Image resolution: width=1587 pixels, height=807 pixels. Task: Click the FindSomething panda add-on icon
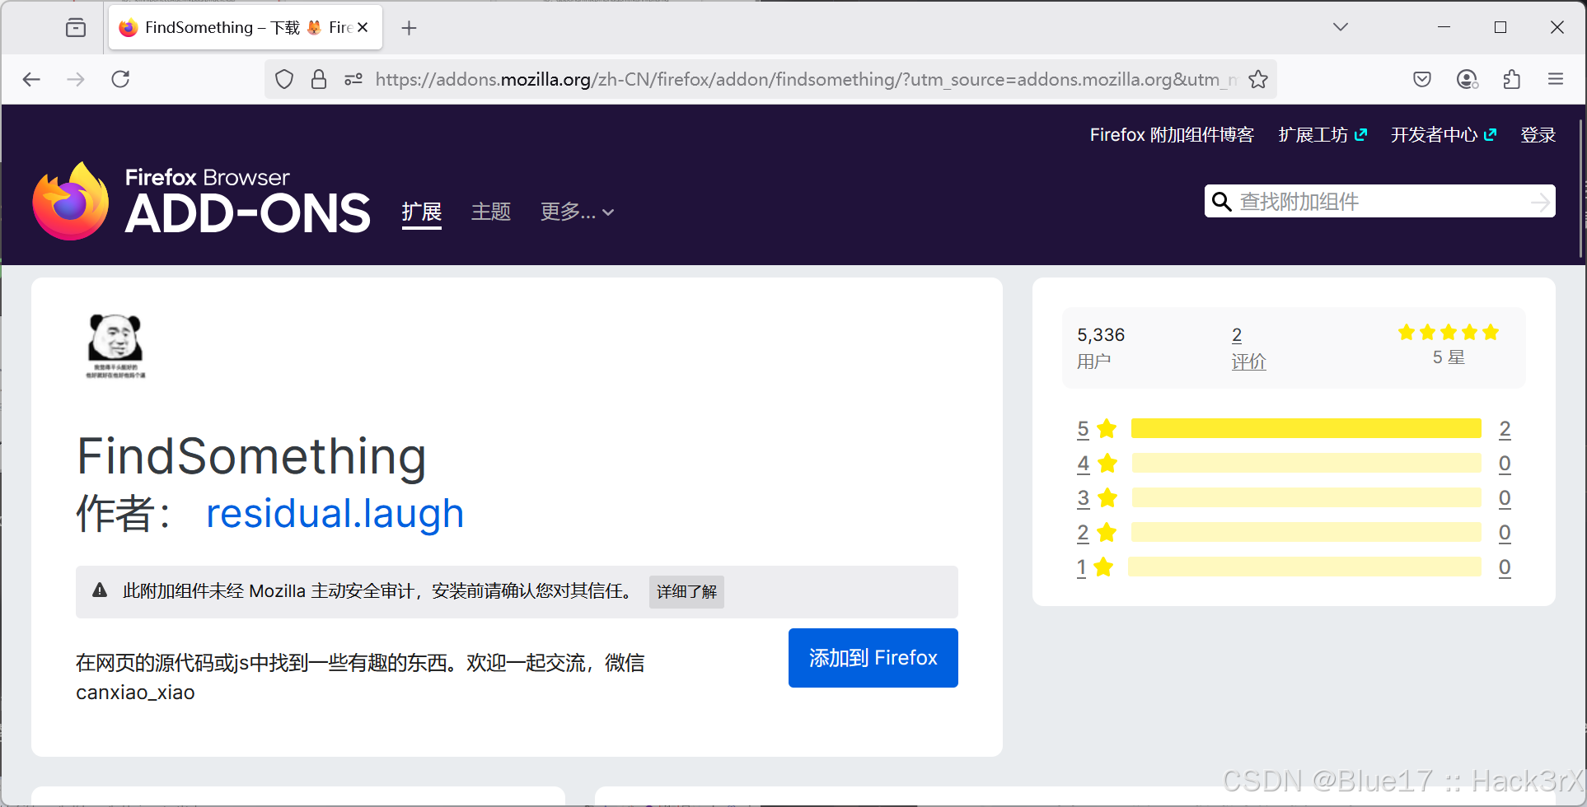coord(115,346)
